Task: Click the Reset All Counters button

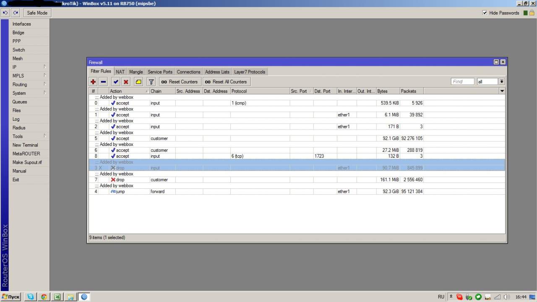Action: click(226, 82)
